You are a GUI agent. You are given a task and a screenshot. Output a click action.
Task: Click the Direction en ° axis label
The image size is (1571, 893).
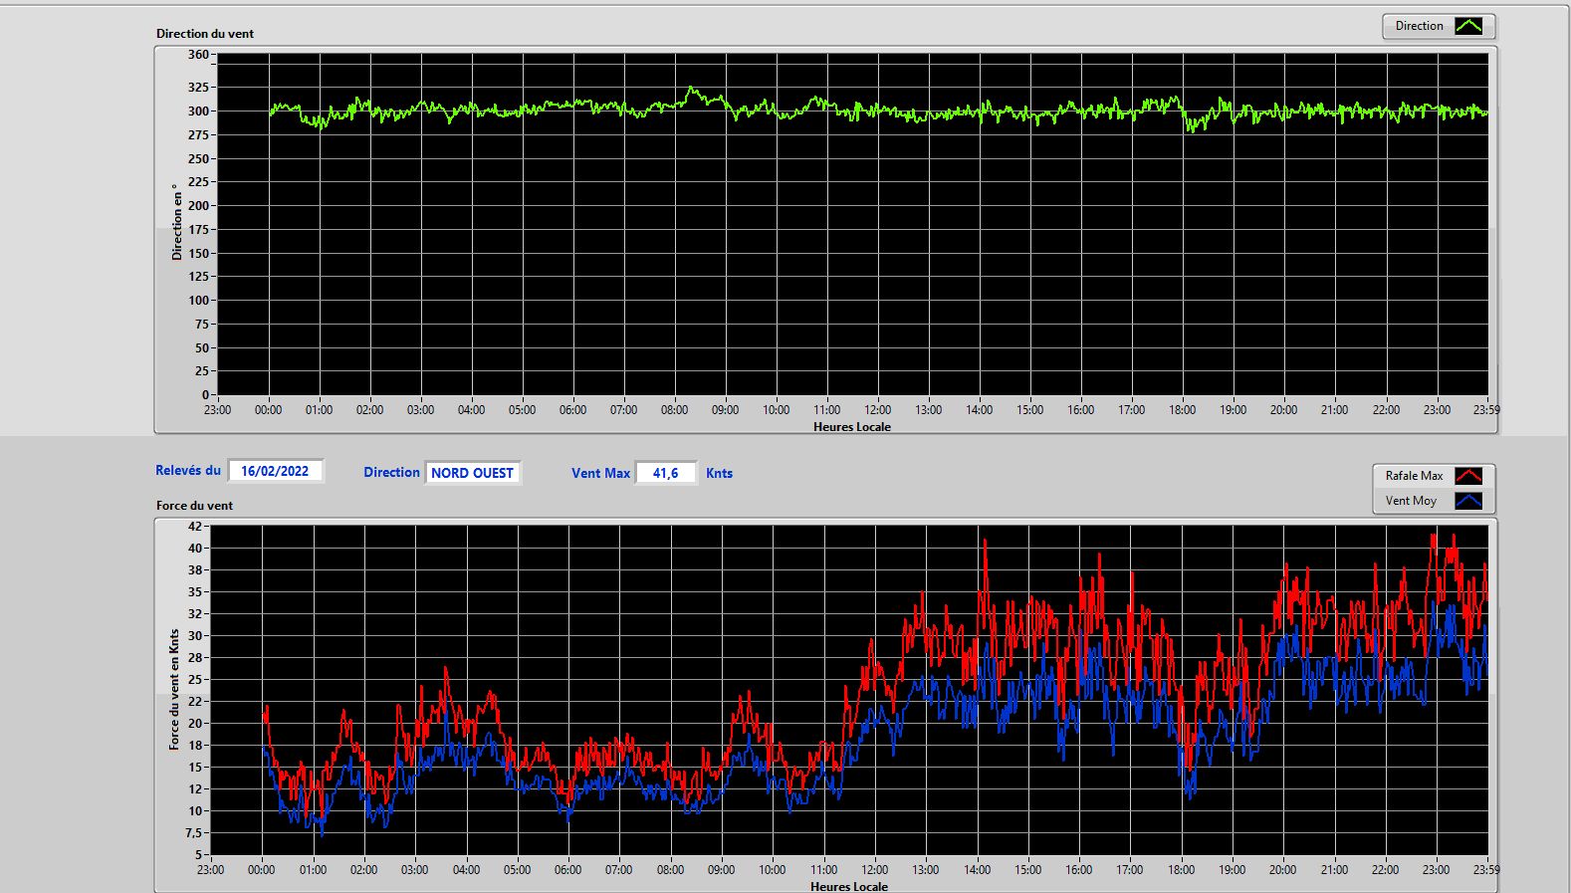(x=177, y=222)
